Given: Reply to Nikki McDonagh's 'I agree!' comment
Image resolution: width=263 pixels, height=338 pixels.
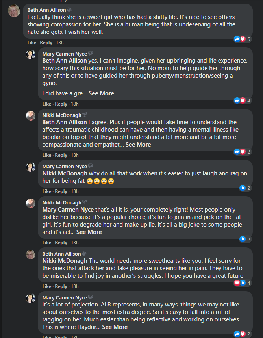Looking at the screenshot, I should pyautogui.click(x=61, y=155).
